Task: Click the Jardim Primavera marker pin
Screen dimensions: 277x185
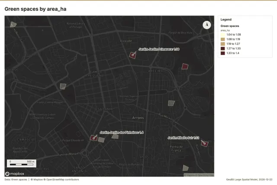Action: coord(133,55)
